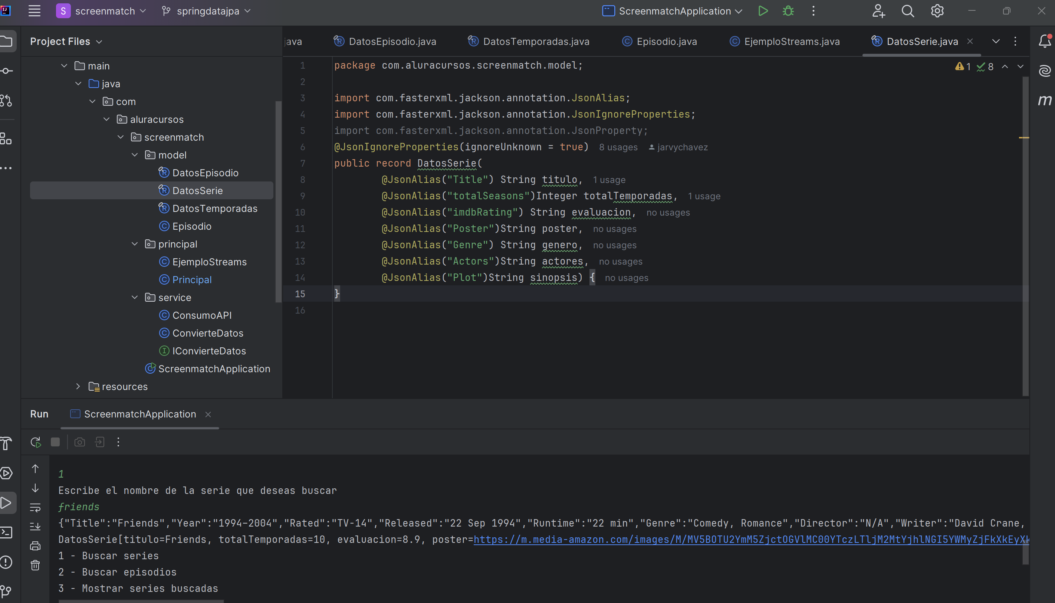This screenshot has width=1055, height=603.
Task: Open the screenmatch project dropdown
Action: [x=101, y=11]
